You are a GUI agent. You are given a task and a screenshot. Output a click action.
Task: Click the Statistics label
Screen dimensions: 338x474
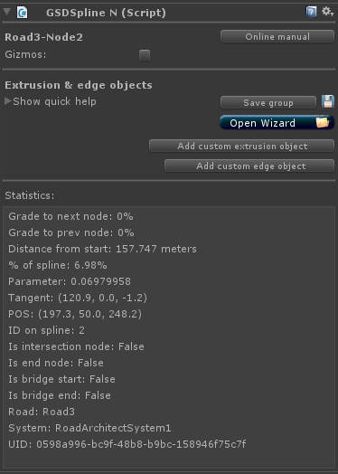30,195
